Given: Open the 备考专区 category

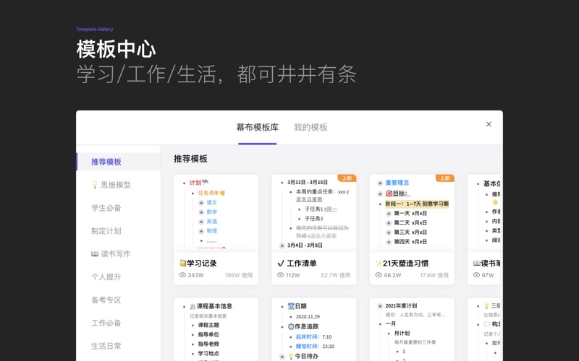Looking at the screenshot, I should tap(106, 300).
